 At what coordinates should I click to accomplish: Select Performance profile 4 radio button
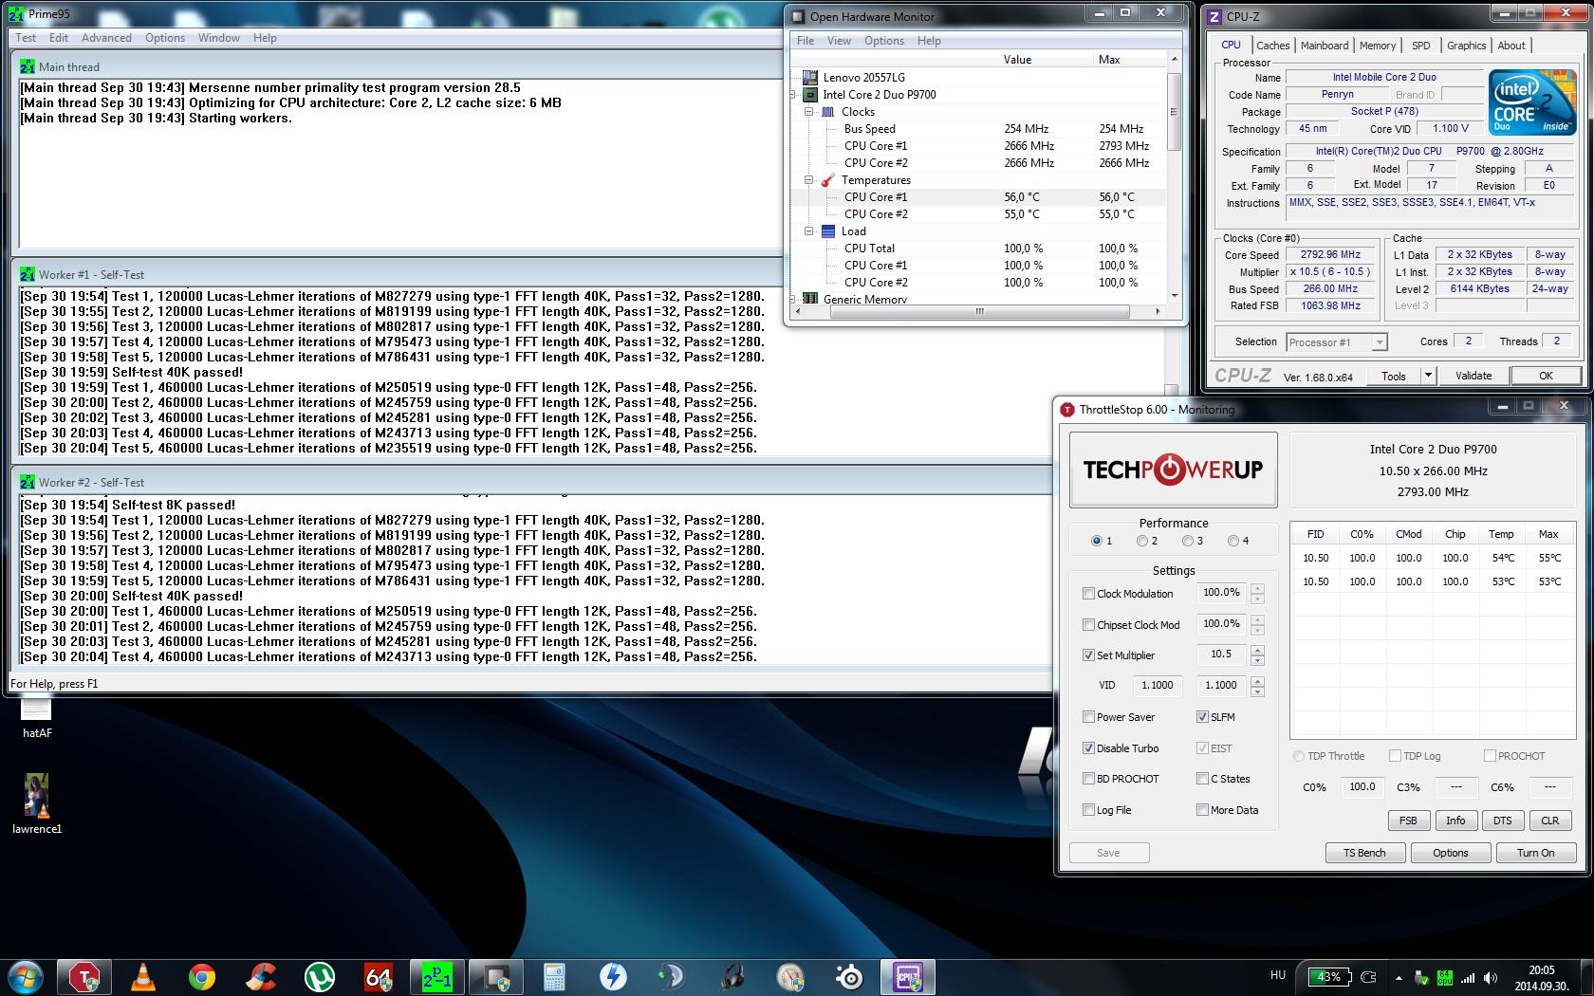click(x=1233, y=541)
